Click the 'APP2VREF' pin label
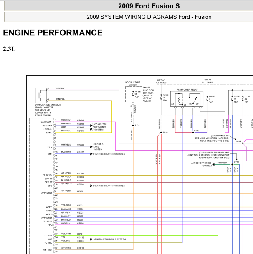The height and width of the screenshot is (254, 253). 47,218
